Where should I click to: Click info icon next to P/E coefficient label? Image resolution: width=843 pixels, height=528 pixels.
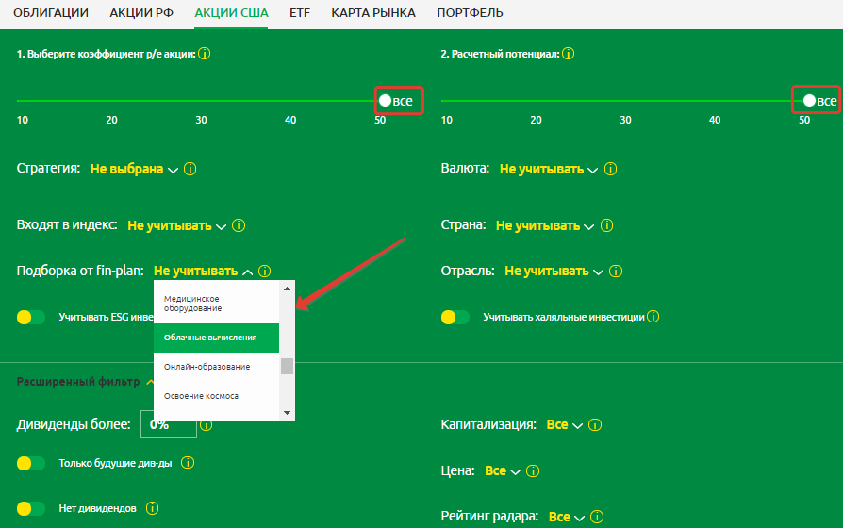(205, 55)
